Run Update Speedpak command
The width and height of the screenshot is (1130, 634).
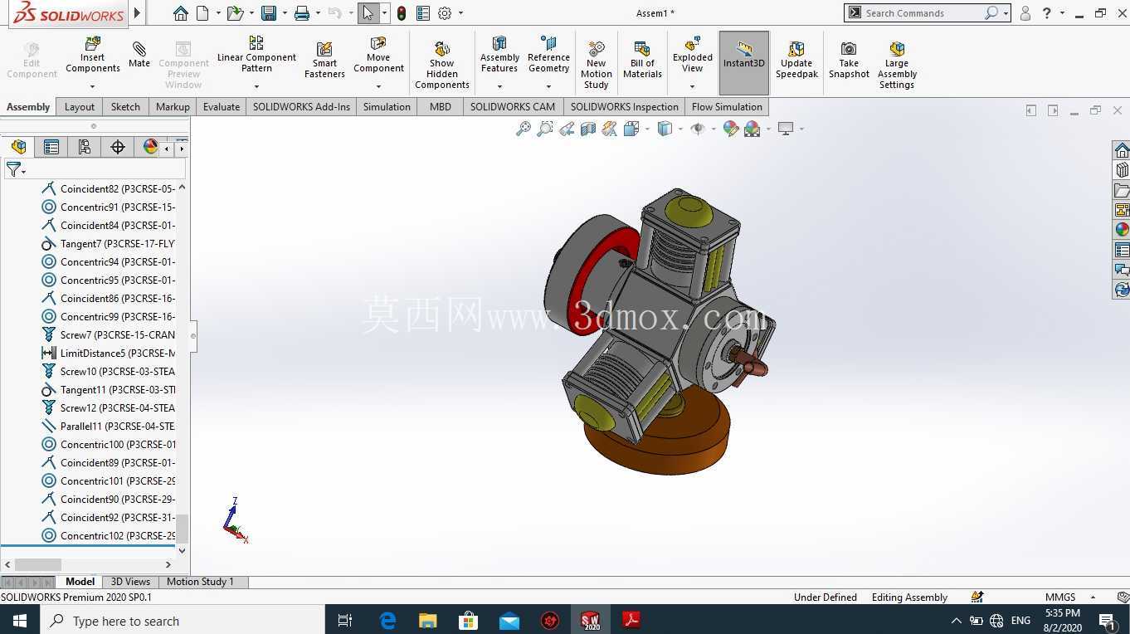(796, 61)
